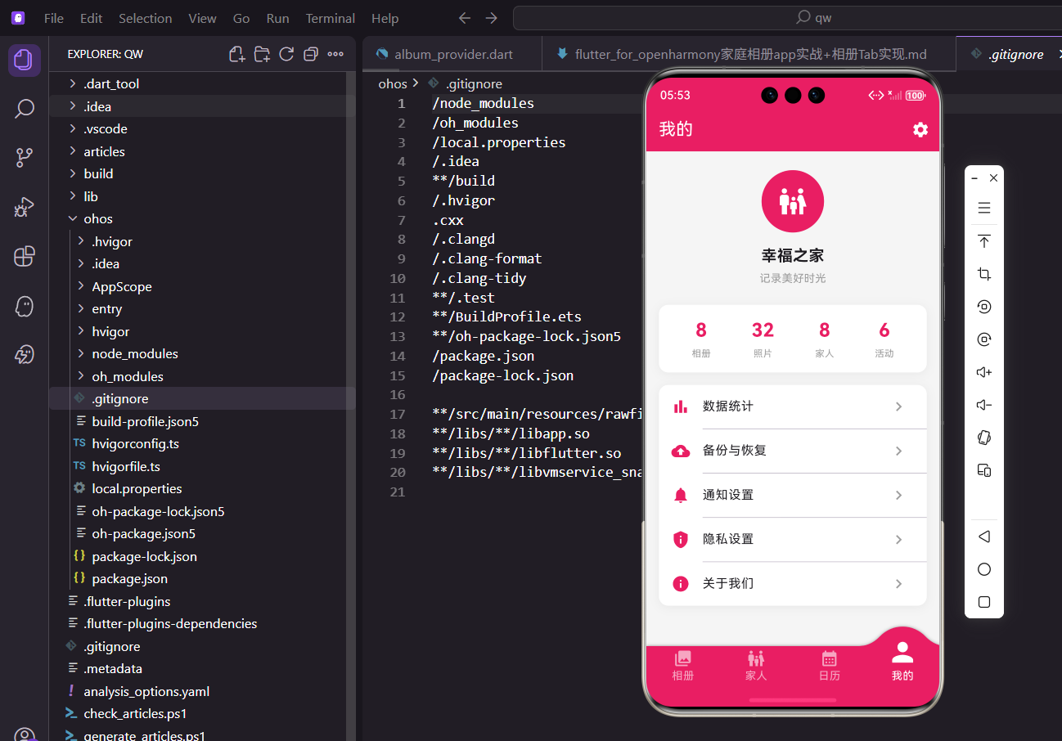Create a new file in the Explorer
Viewport: 1062px width, 741px height.
click(236, 54)
